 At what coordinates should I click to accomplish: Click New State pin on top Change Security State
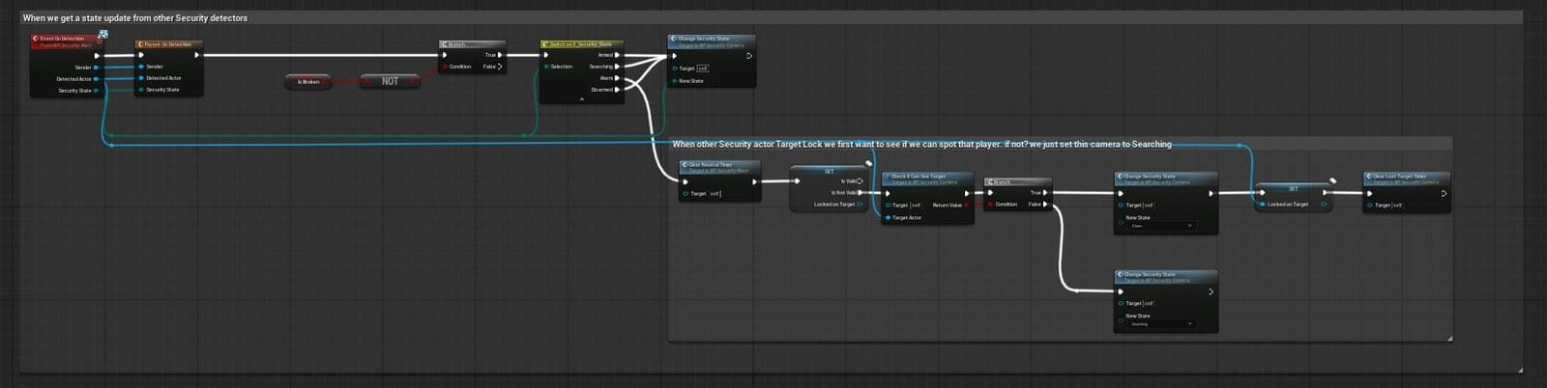point(674,81)
